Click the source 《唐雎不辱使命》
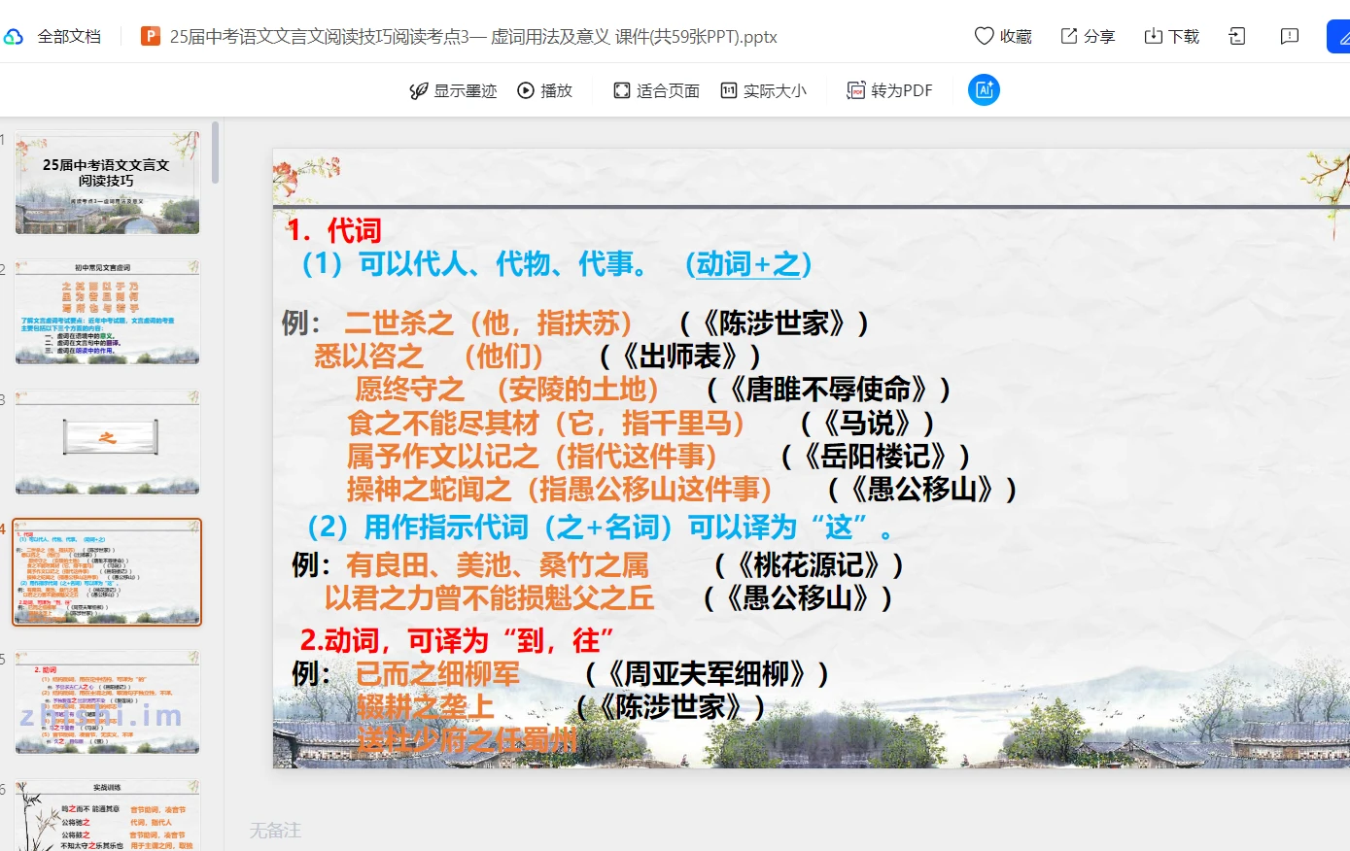 [x=829, y=389]
